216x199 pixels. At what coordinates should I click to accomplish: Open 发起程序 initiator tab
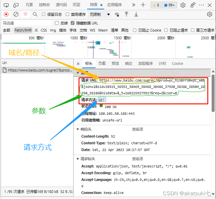coord(146,63)
